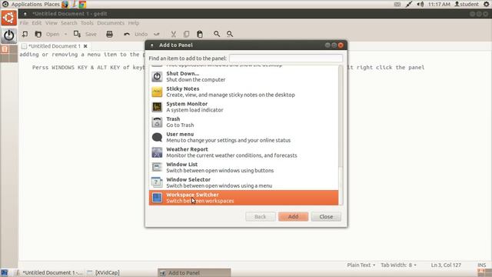Click the Ubuntu logo launcher icon

8,18
